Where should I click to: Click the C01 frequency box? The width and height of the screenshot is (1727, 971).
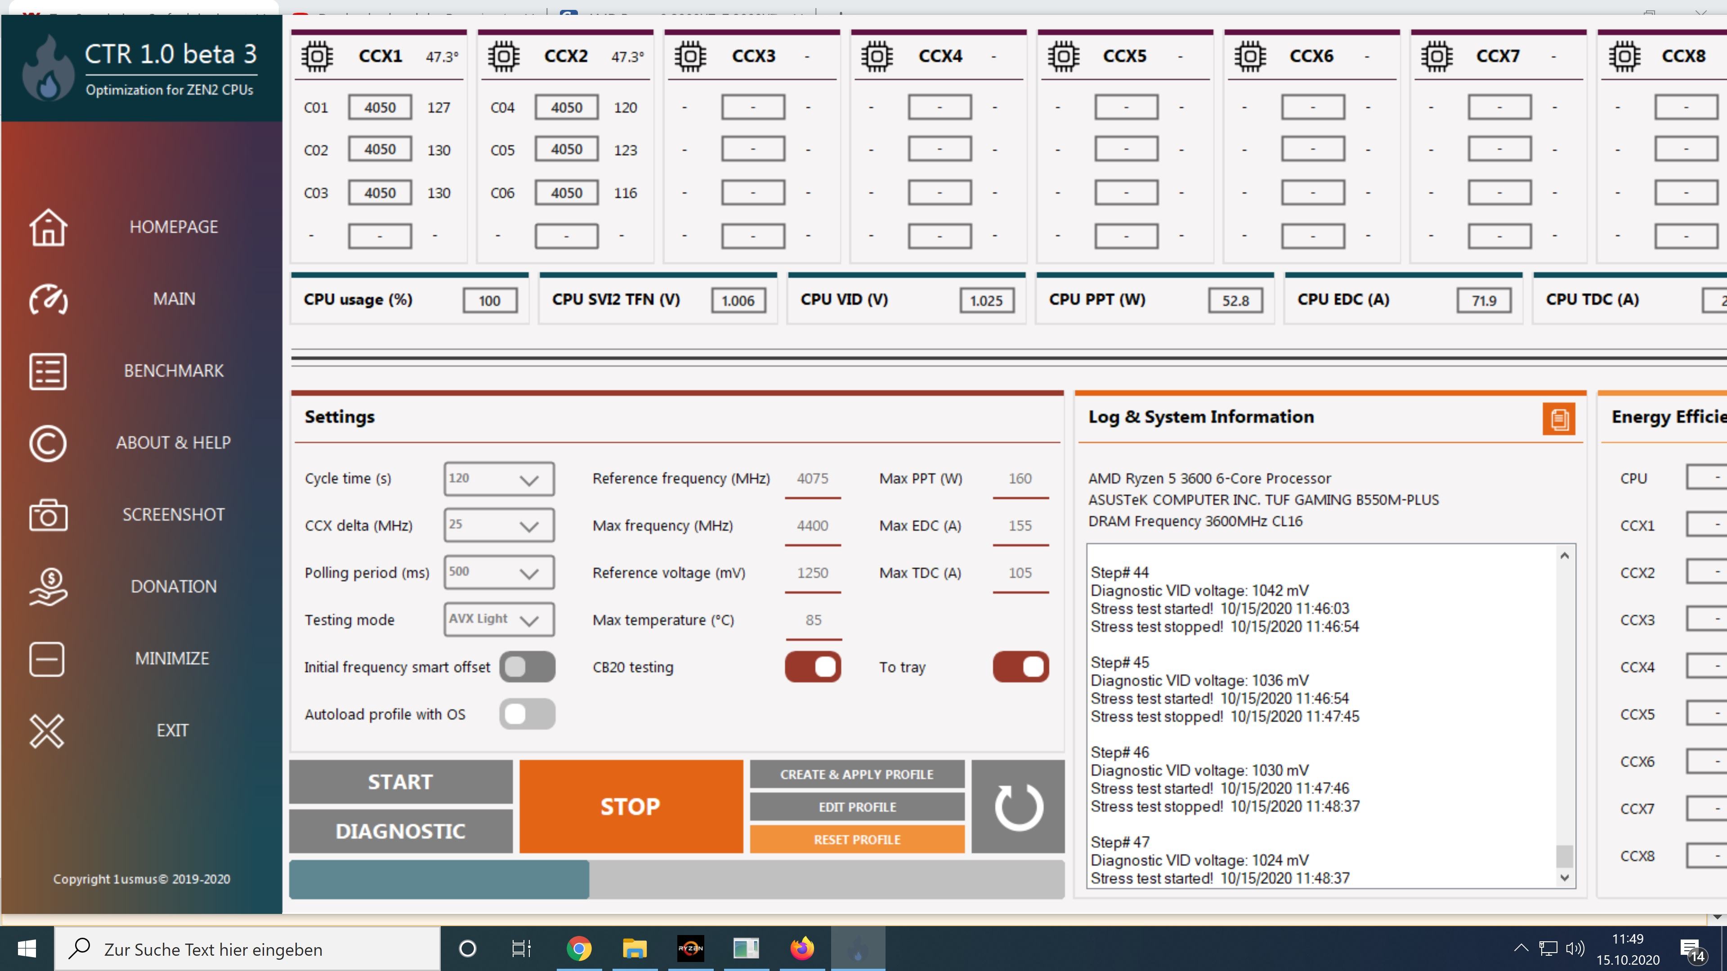(x=380, y=107)
